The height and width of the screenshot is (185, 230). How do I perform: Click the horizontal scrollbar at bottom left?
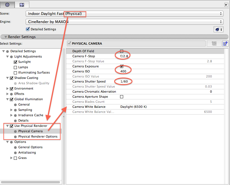tap(31, 182)
